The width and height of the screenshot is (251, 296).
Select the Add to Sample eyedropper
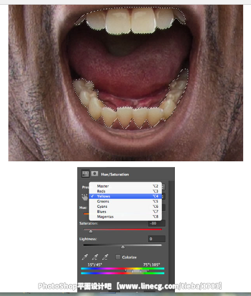coord(95,257)
